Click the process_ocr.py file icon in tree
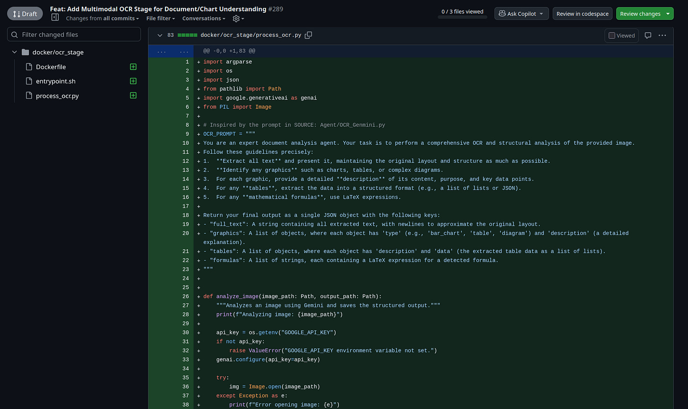The image size is (688, 409). [x=29, y=96]
